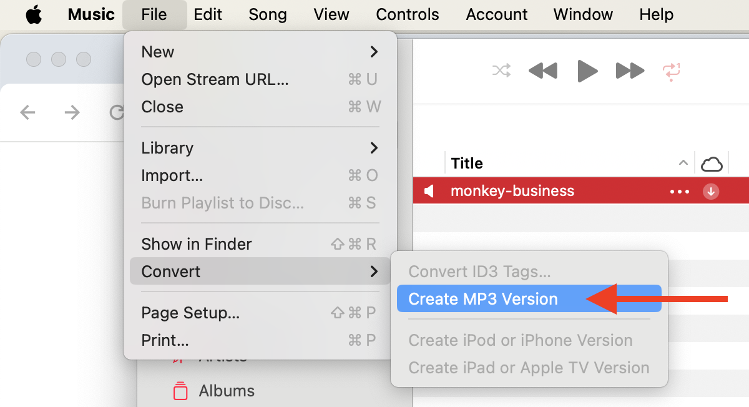Click the Fast Forward control
This screenshot has height=407, width=749.
point(630,71)
